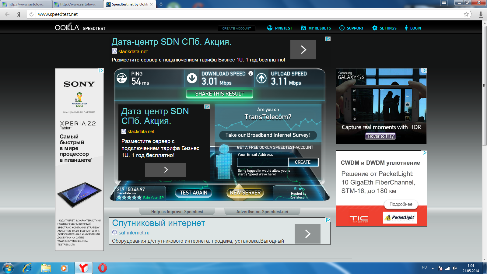
Task: Click the download arrow icon
Action: coord(192,78)
